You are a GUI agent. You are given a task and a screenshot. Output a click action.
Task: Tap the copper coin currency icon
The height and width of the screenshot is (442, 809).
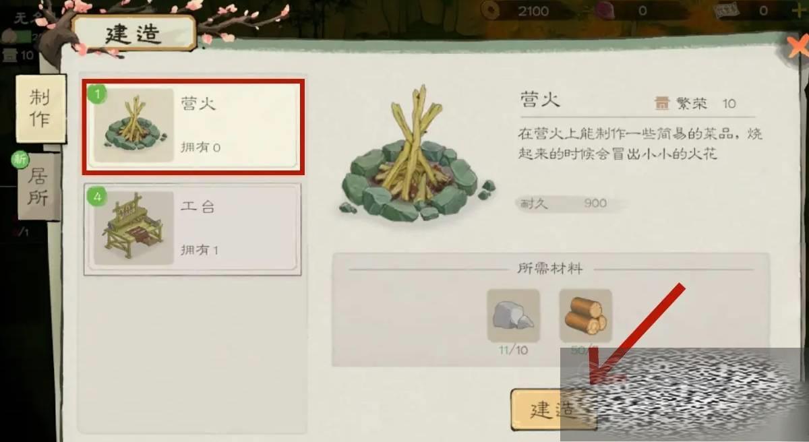click(x=490, y=11)
